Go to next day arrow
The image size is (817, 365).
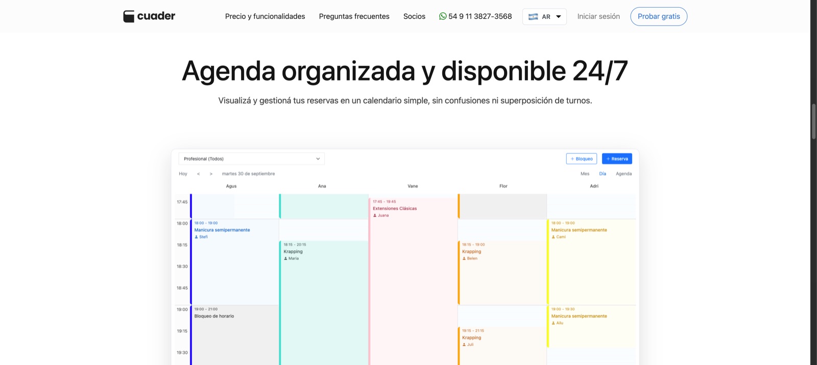211,174
